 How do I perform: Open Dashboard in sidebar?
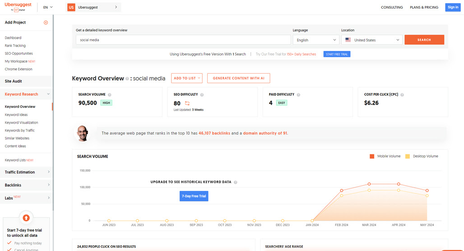13,38
